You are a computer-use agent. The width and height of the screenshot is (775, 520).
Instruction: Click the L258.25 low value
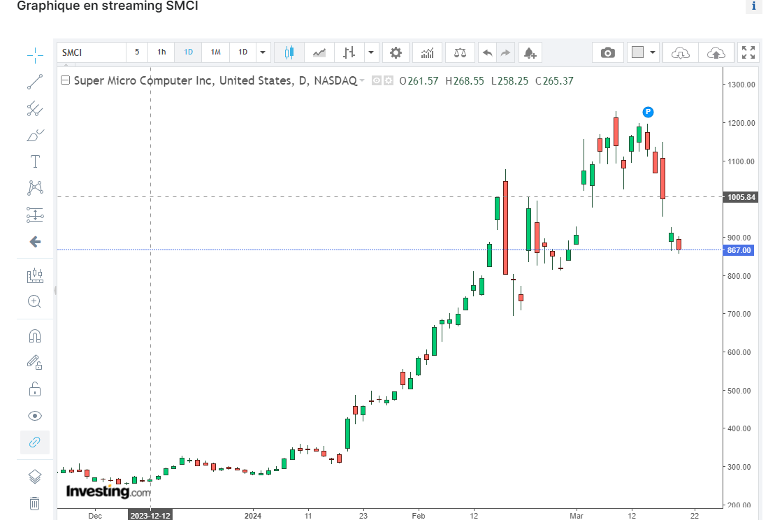[509, 81]
